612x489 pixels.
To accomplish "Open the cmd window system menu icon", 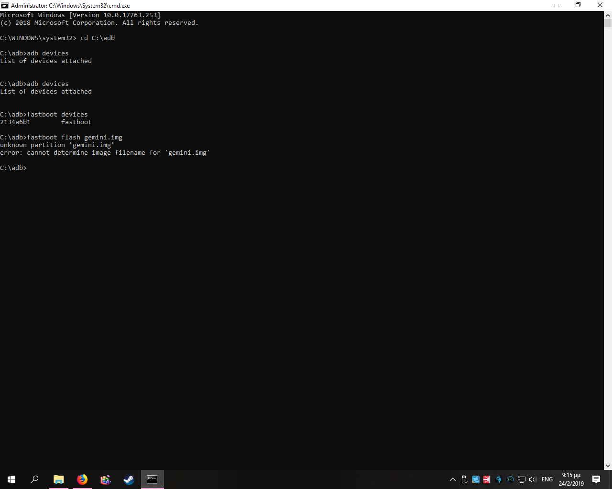I will [x=5, y=5].
